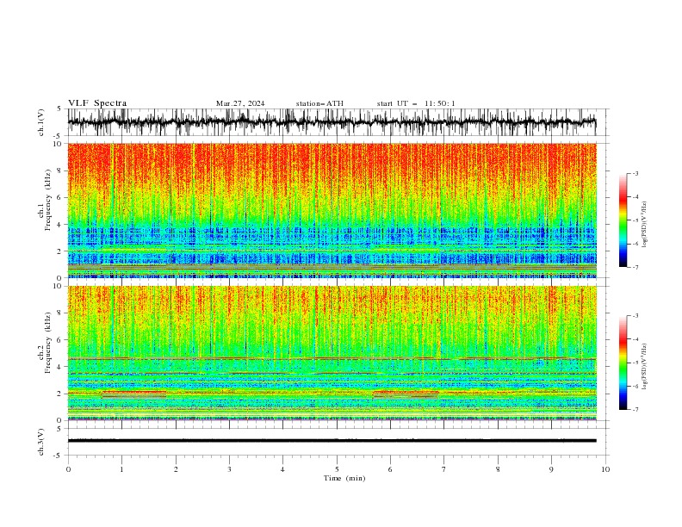This screenshot has width=682, height=527.
Task: Click the "0" tick on the time axis
Action: coord(68,469)
